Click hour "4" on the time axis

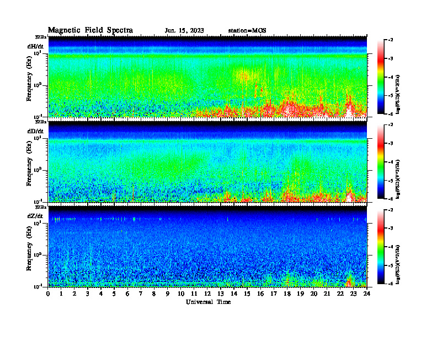(101, 293)
